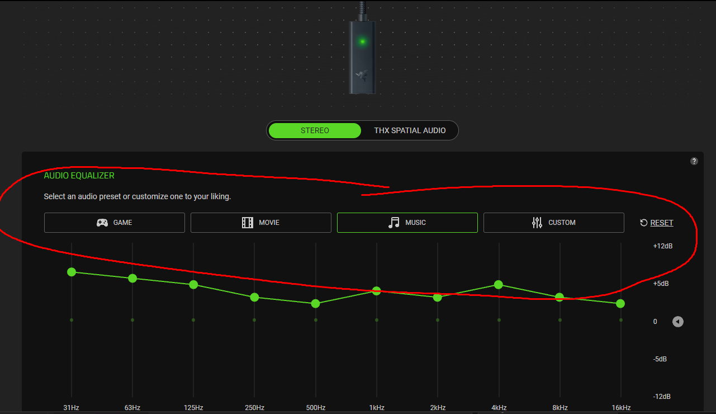This screenshot has width=716, height=414.
Task: Click the 8kHz equalizer slider handle
Action: tap(559, 297)
